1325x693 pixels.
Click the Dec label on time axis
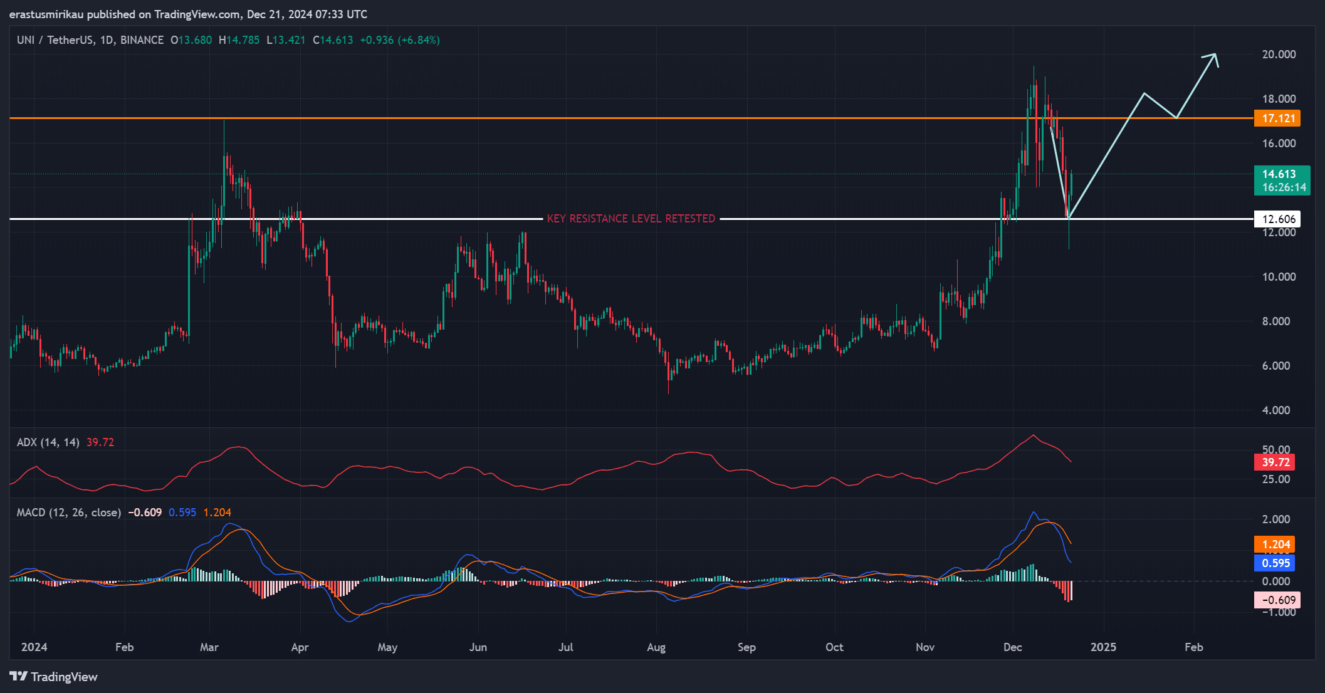pos(1012,647)
